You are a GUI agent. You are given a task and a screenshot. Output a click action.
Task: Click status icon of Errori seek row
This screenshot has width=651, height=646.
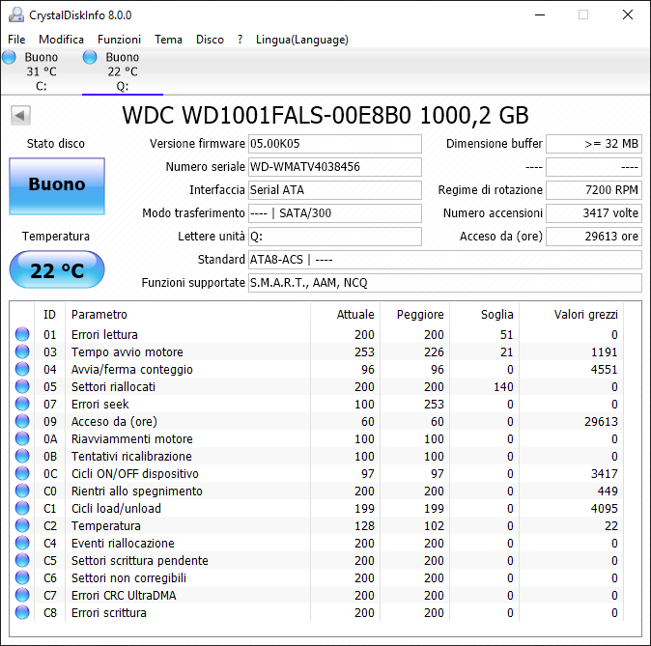pyautogui.click(x=22, y=404)
